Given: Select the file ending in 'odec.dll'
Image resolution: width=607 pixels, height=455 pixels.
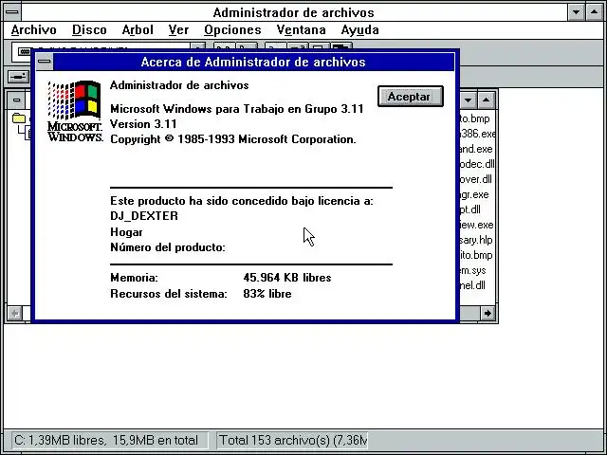Looking at the screenshot, I should [x=477, y=164].
